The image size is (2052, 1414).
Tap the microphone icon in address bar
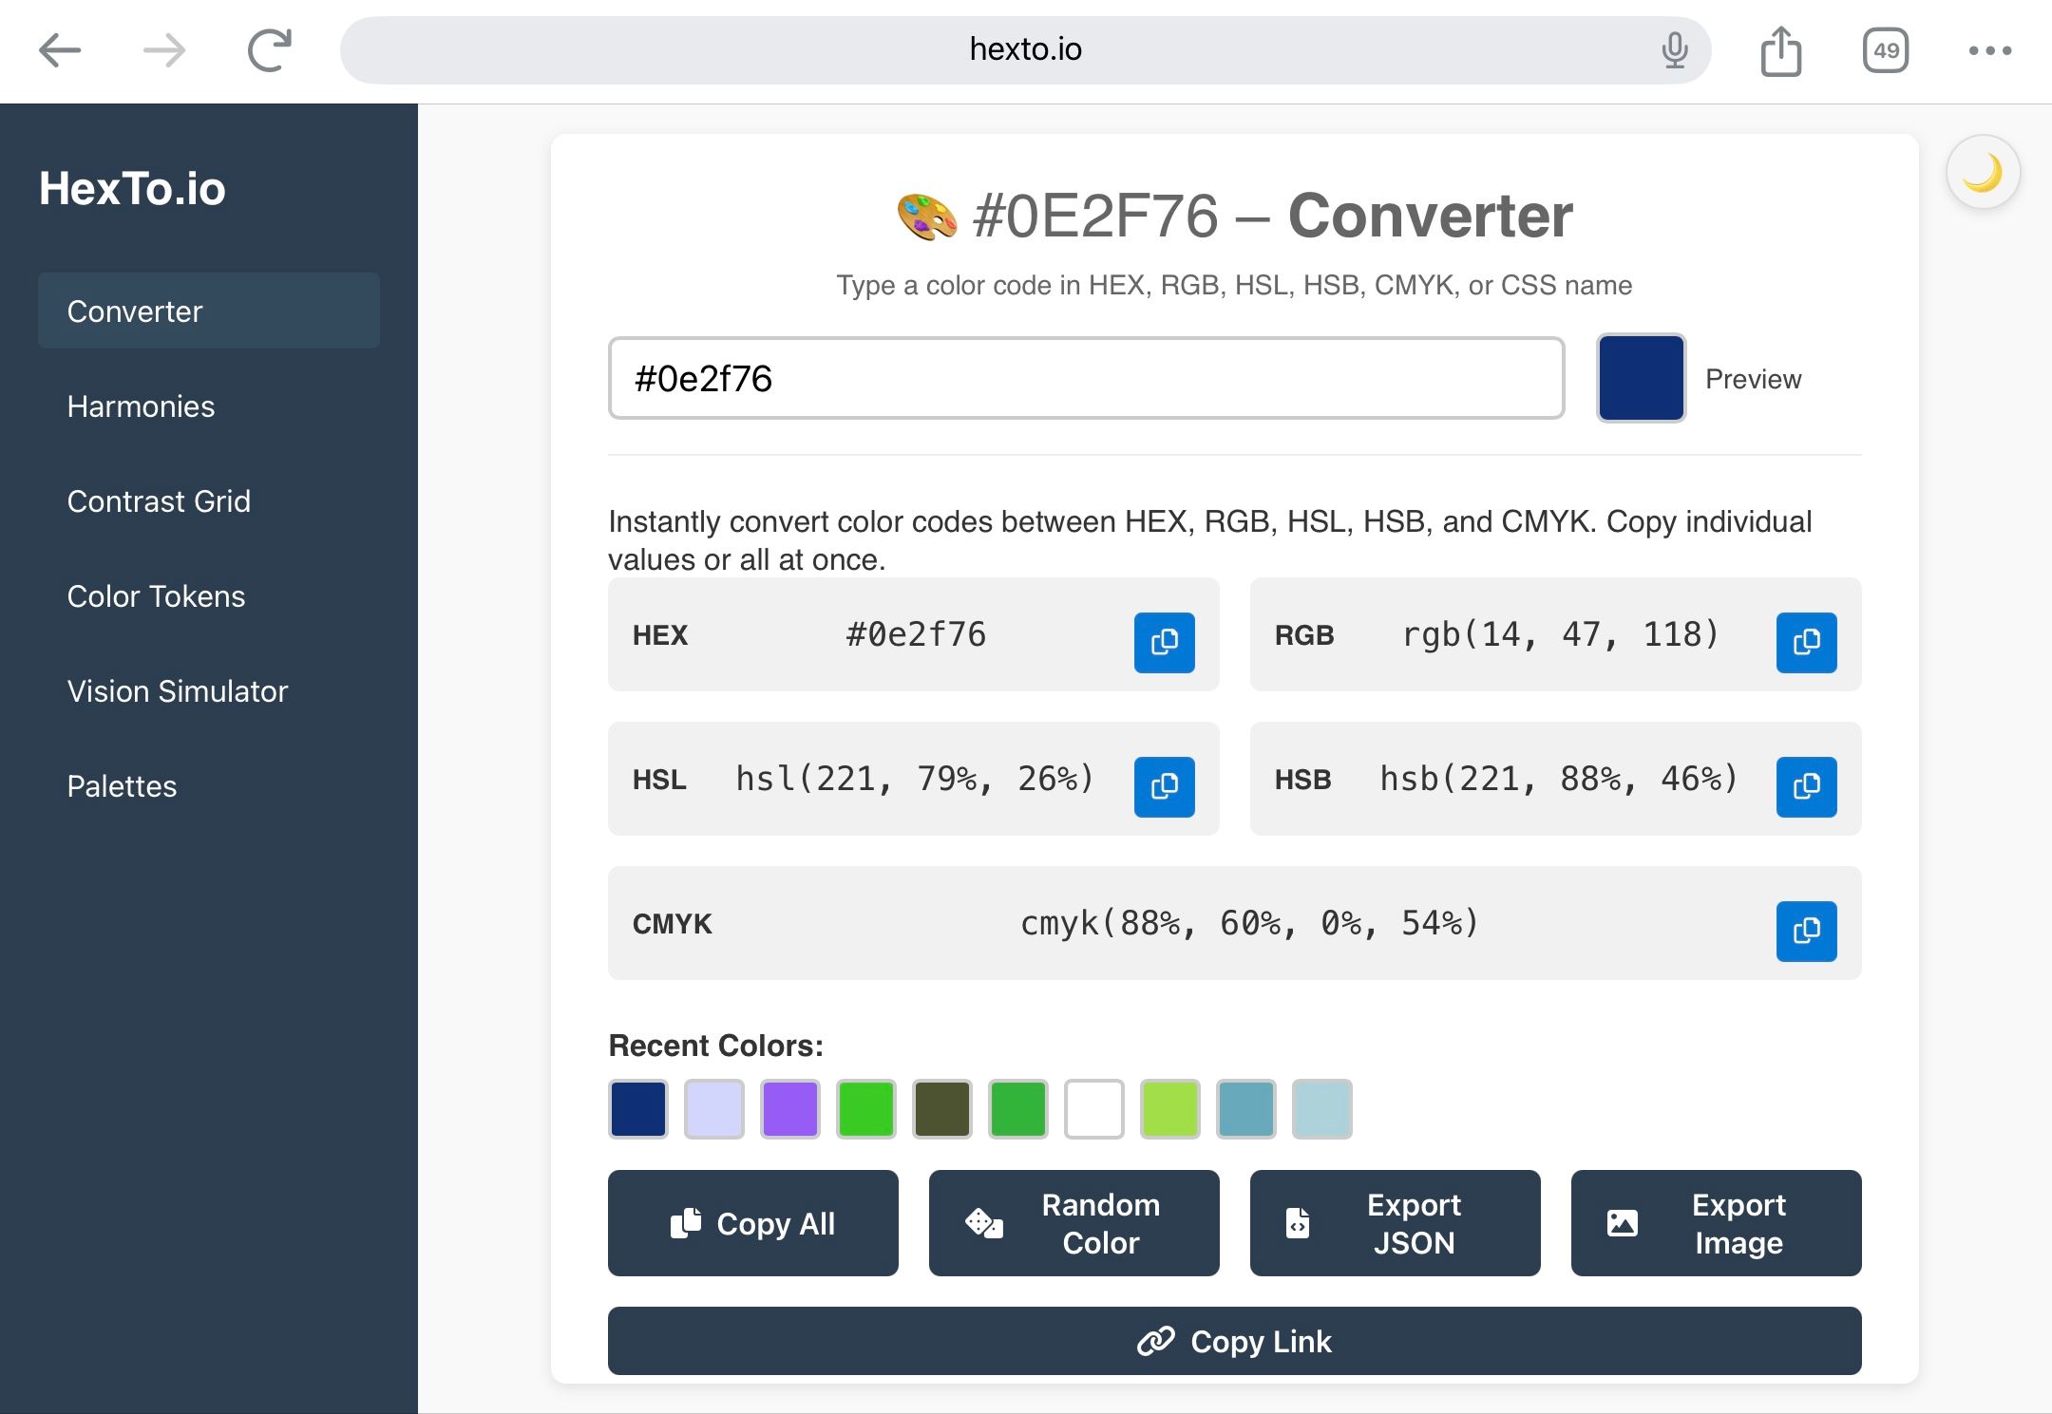coord(1675,50)
